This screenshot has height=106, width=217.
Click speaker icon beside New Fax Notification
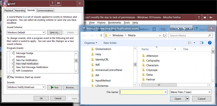point(13,60)
